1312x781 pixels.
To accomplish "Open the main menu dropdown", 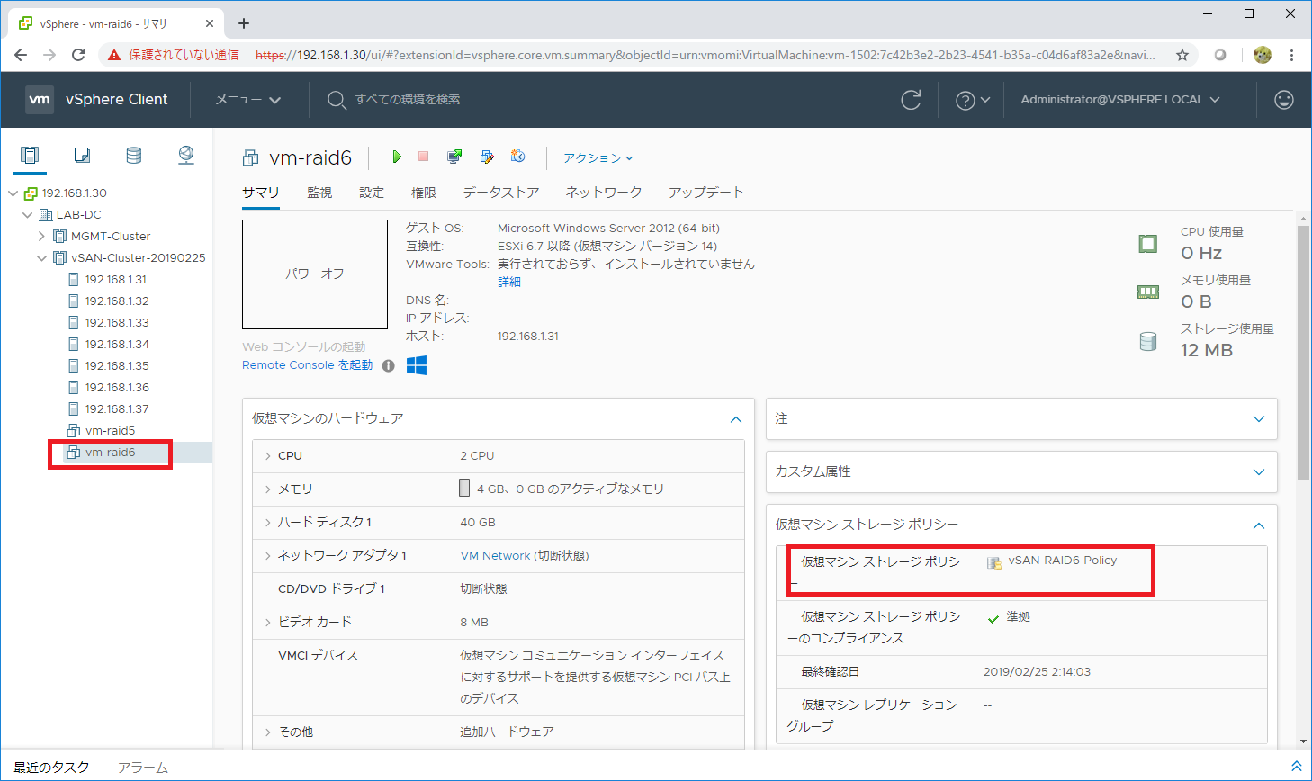I will click(x=247, y=100).
